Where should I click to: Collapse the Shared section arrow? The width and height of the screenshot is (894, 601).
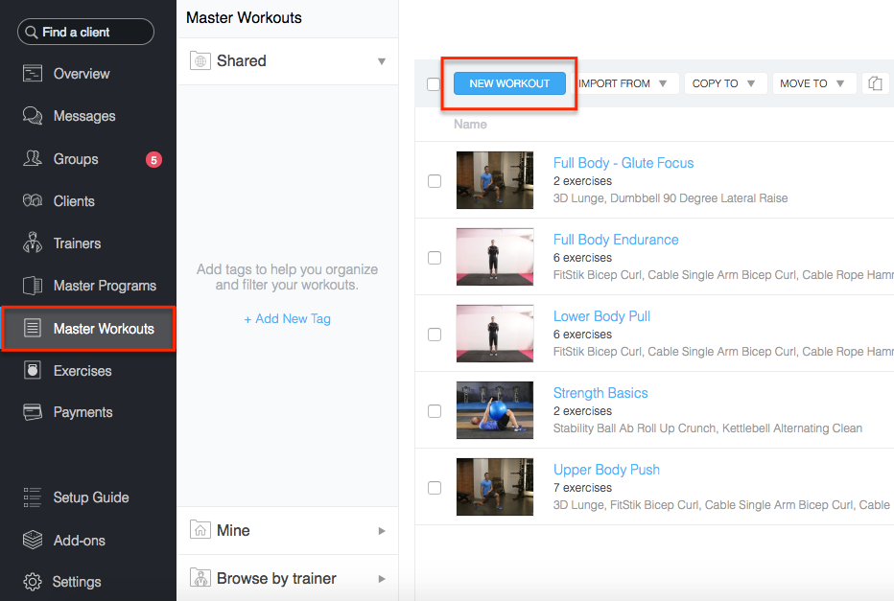[x=382, y=61]
